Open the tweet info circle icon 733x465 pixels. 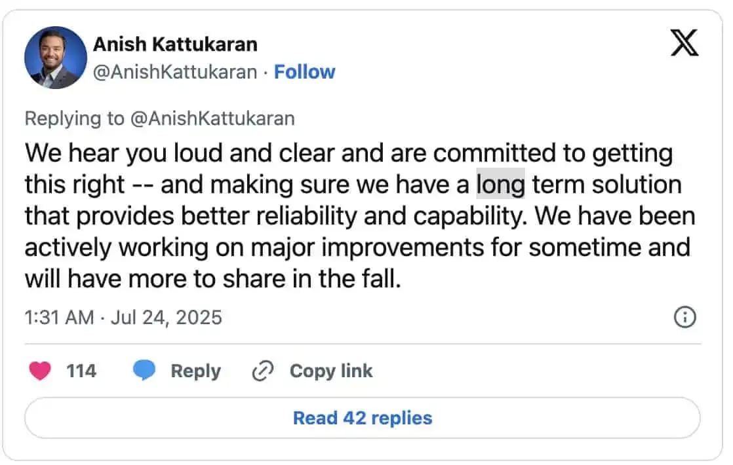click(x=685, y=318)
